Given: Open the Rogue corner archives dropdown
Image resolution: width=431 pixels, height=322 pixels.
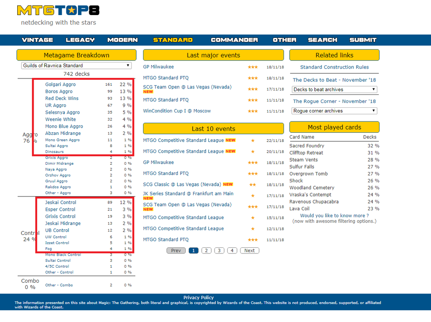Looking at the screenshot, I should tap(334, 111).
